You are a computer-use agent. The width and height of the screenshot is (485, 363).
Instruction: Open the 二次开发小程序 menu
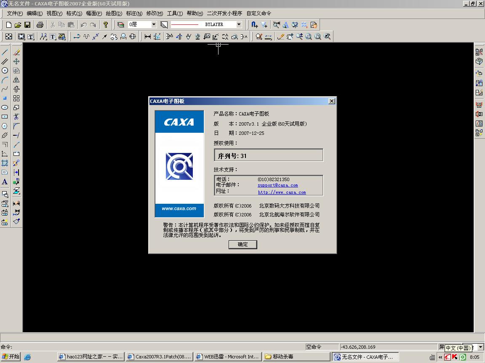[224, 13]
